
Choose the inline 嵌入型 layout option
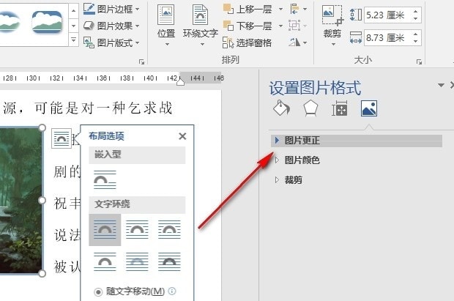tap(105, 179)
